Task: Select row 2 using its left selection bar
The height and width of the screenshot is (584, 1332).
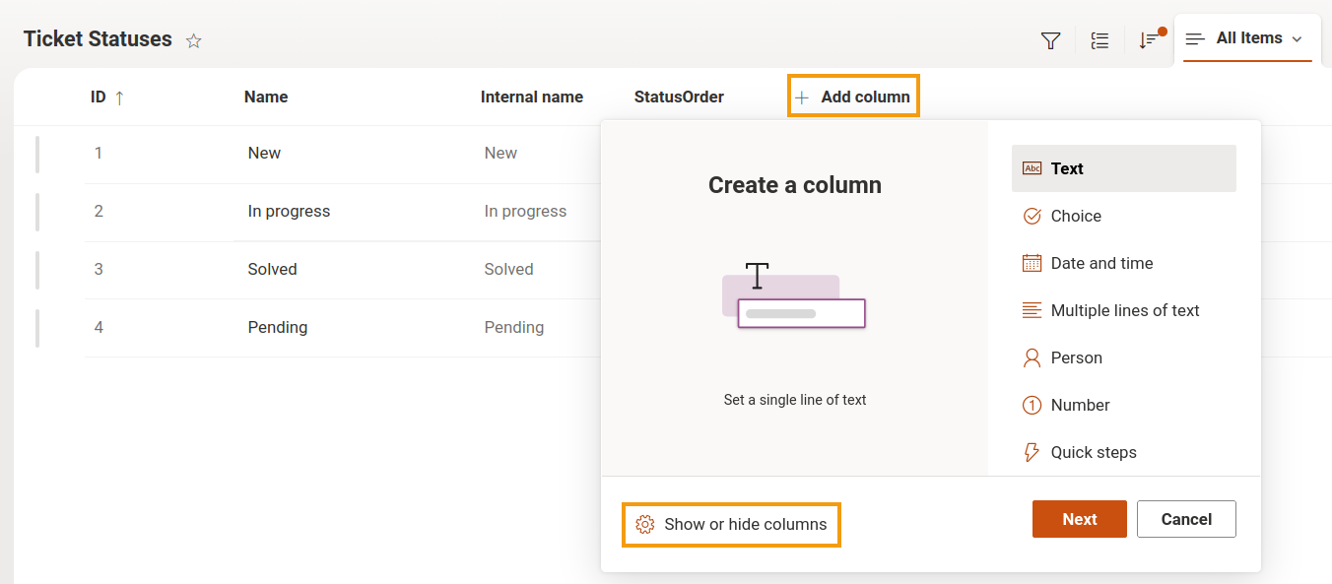Action: [37, 212]
